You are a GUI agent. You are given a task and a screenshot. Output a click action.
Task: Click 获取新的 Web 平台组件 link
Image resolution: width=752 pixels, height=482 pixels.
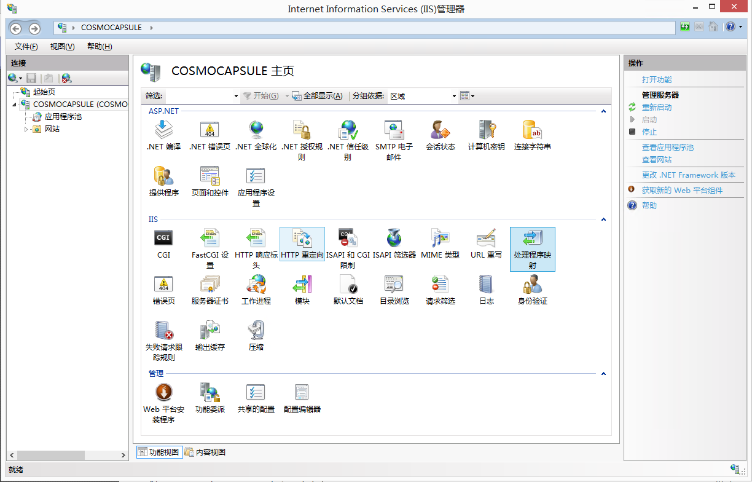pyautogui.click(x=682, y=191)
